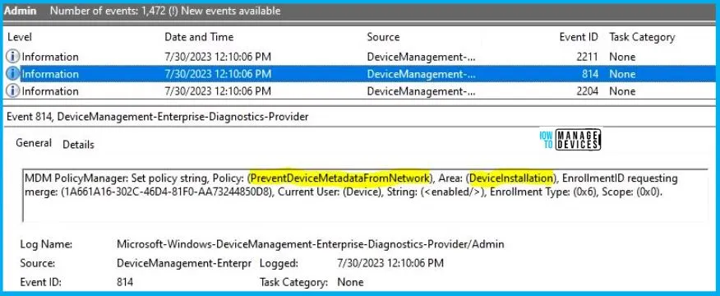Click the Task Category None for event 2204

click(622, 91)
